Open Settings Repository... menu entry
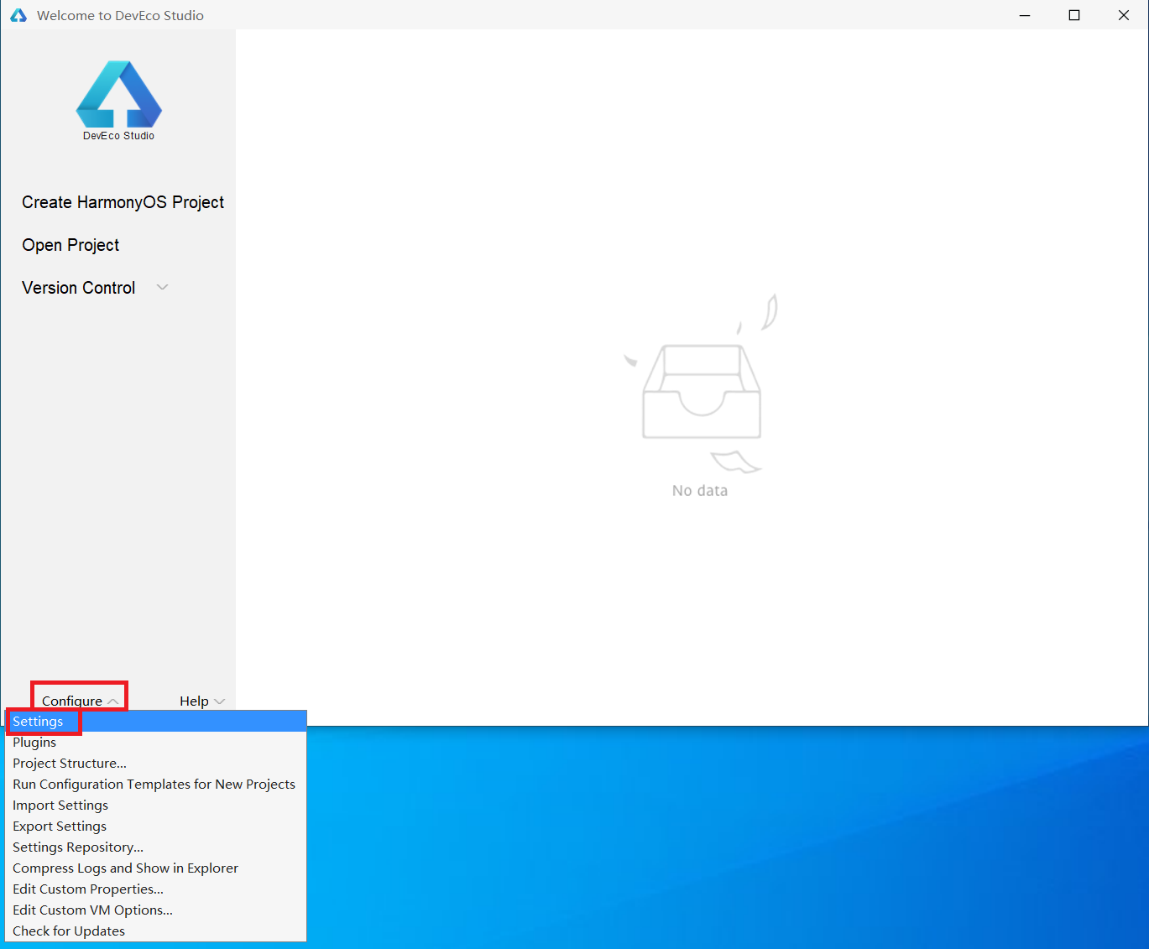The height and width of the screenshot is (949, 1149). (156, 847)
